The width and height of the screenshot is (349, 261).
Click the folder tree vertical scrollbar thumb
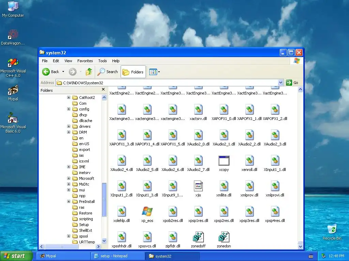(104, 199)
